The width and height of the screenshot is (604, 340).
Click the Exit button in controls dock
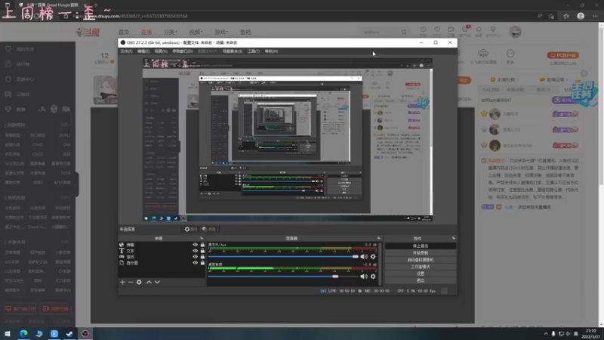pos(421,280)
